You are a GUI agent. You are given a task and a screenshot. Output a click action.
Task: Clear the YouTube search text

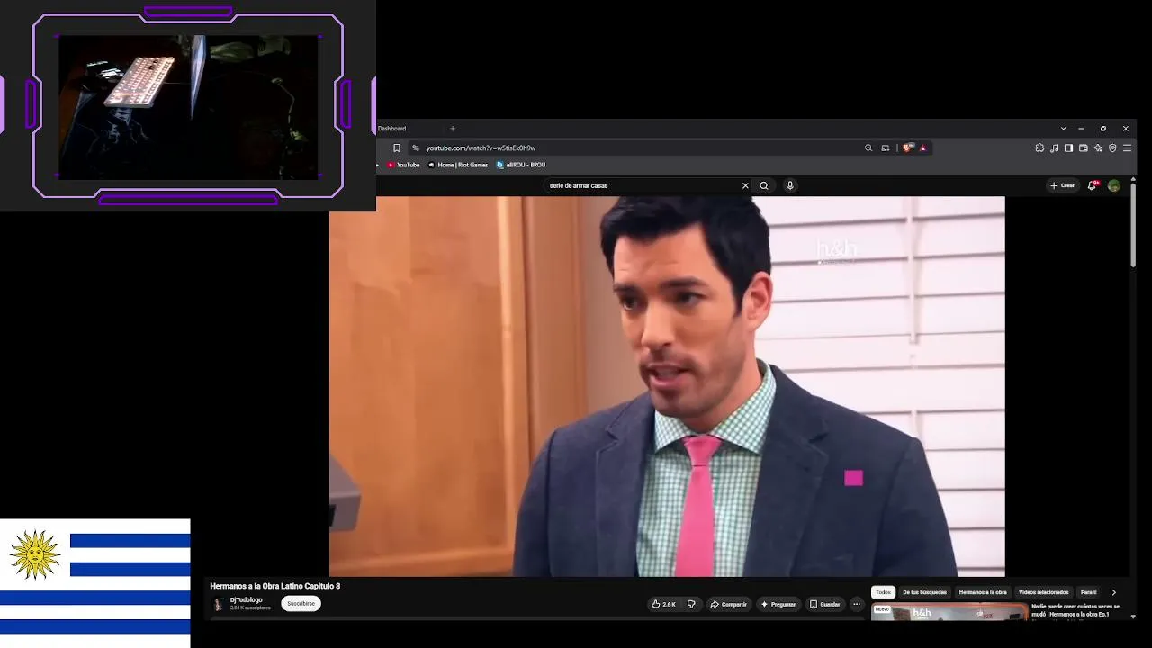click(x=745, y=185)
